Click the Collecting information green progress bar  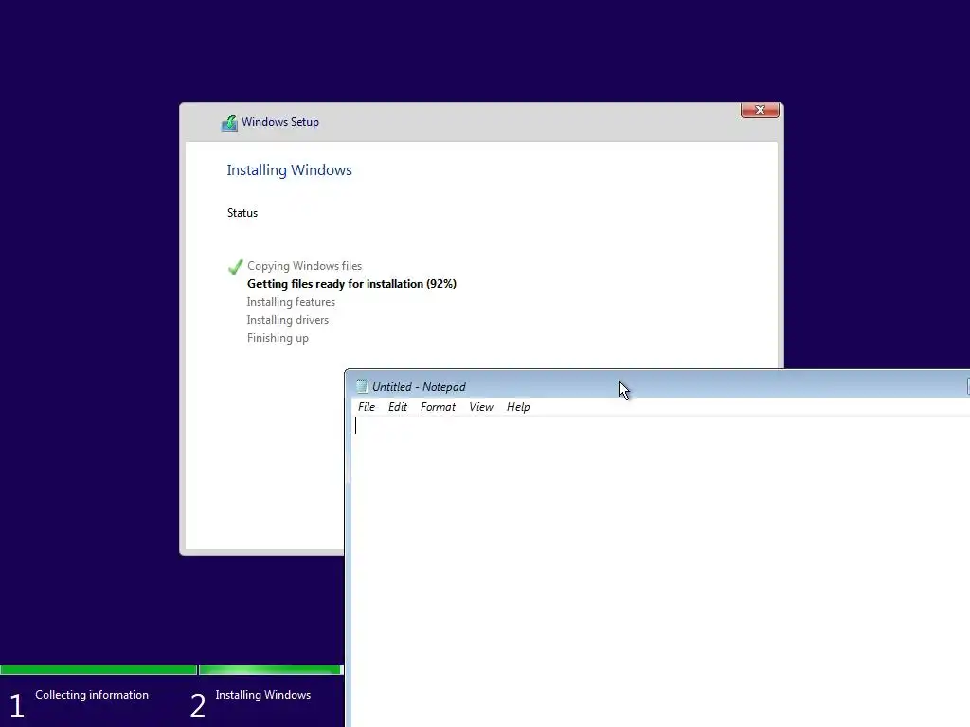click(x=99, y=669)
